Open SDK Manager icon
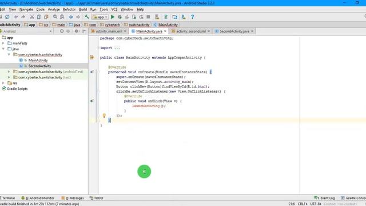The height and width of the screenshot is (206, 366). (x=184, y=17)
